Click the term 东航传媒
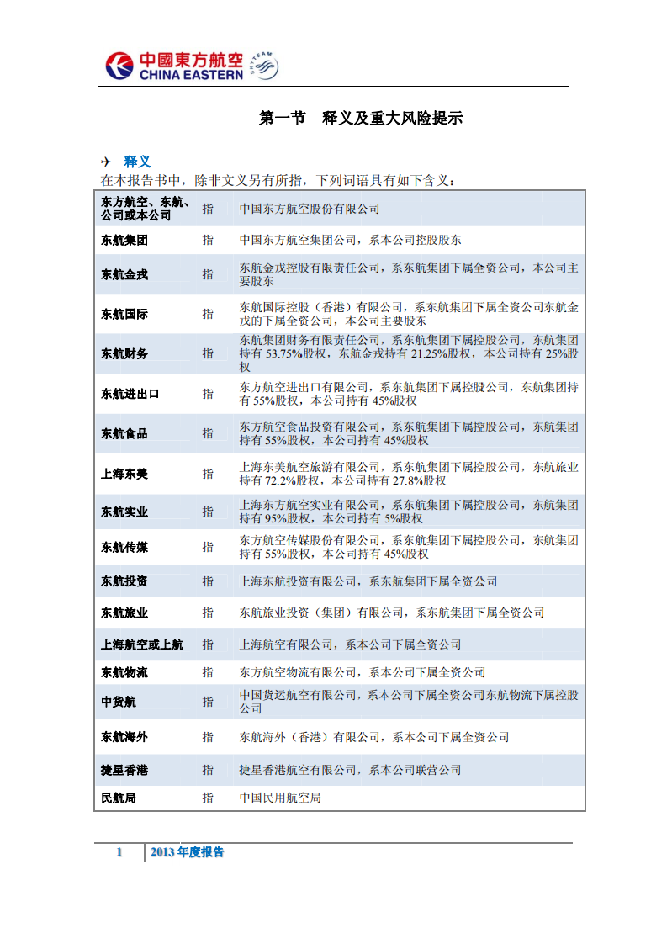Screen dimensions: 667x944 (124, 547)
